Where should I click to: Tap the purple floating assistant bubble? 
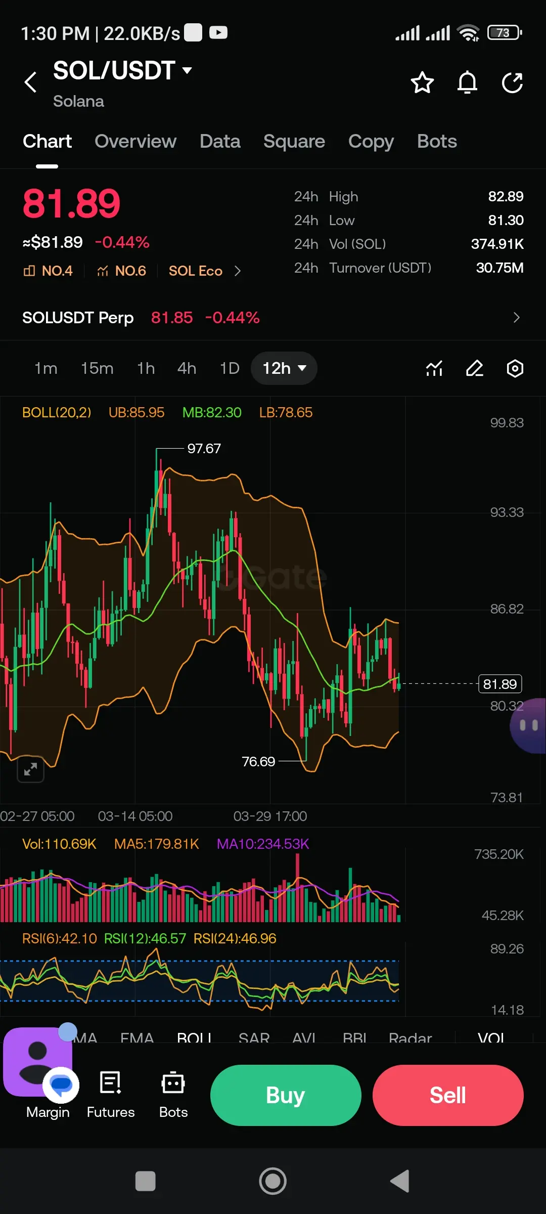pyautogui.click(x=528, y=726)
